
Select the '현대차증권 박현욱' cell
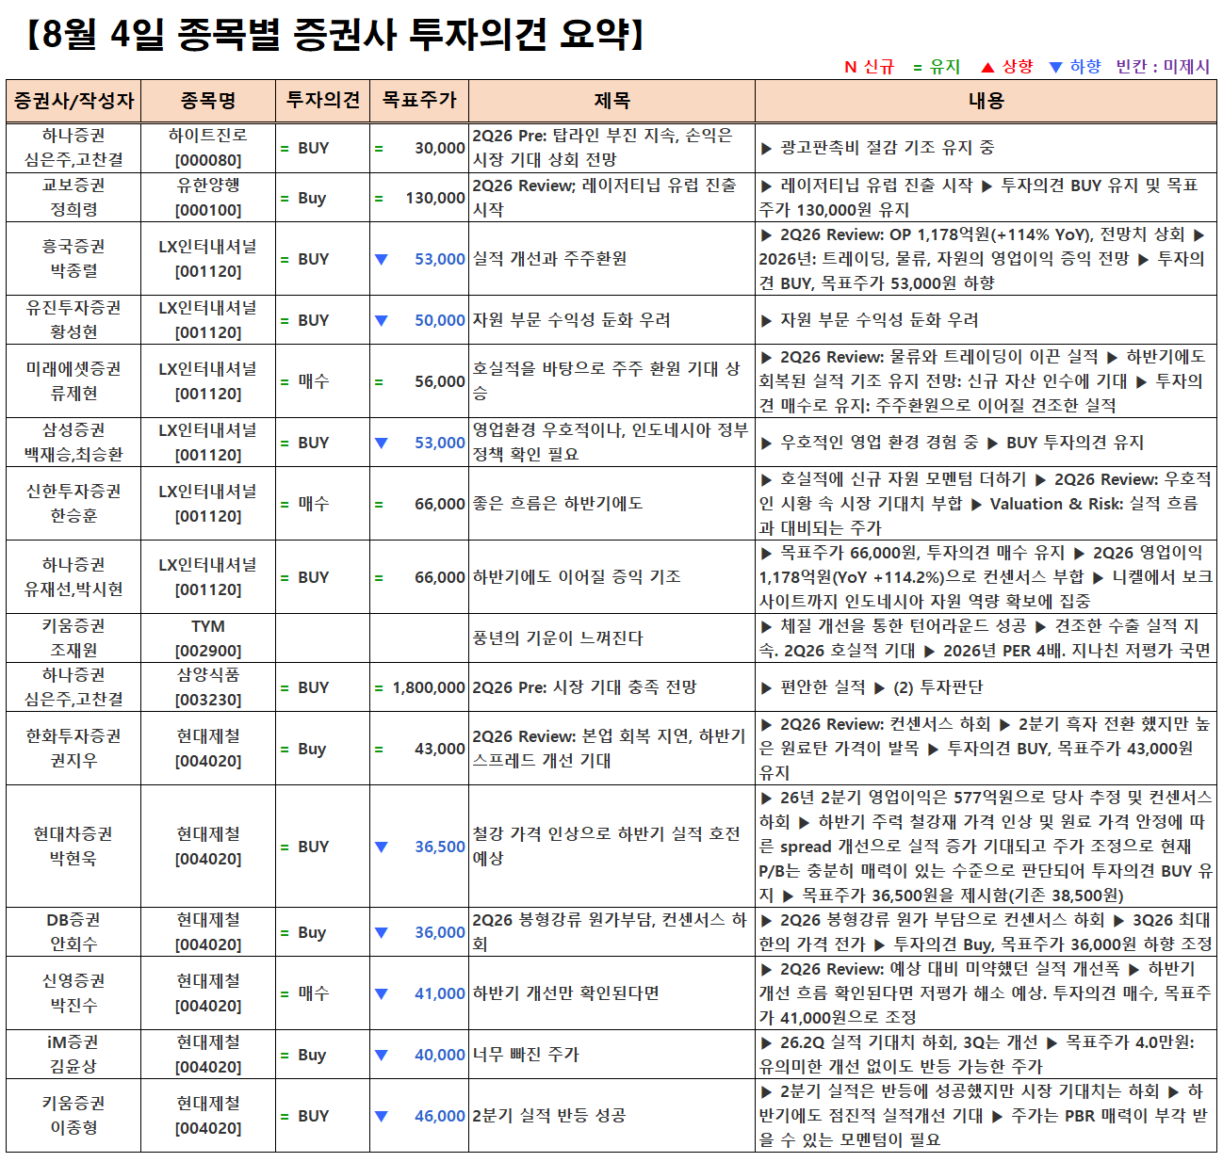73,846
